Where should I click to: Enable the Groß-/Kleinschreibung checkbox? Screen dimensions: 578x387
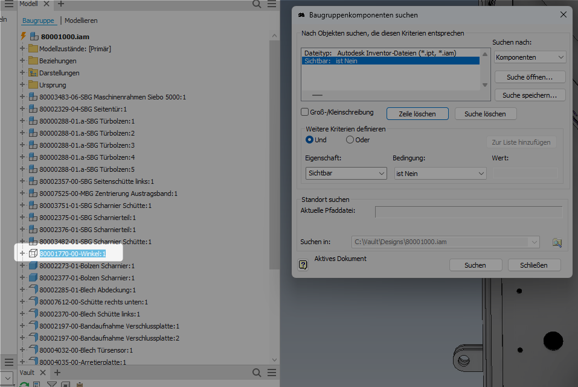coord(304,112)
